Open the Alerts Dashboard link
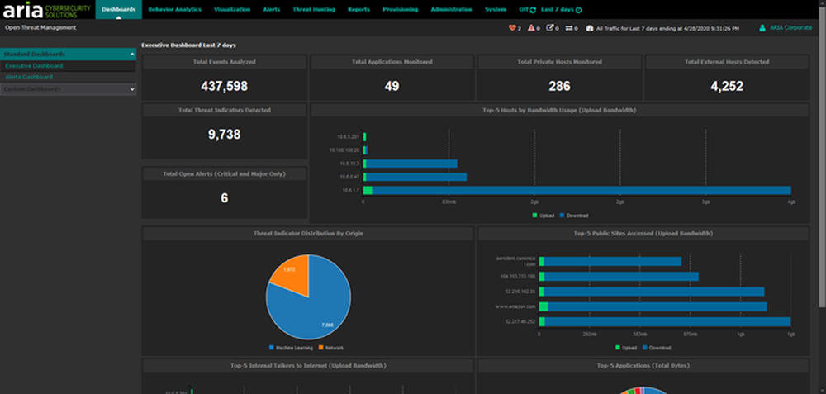 click(x=29, y=77)
